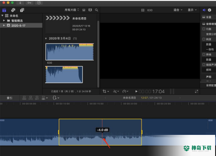Image resolution: width=216 pixels, height=156 pixels.
Task: Open the Libraries sidebar clapperboard icon
Action: (x=4, y=10)
